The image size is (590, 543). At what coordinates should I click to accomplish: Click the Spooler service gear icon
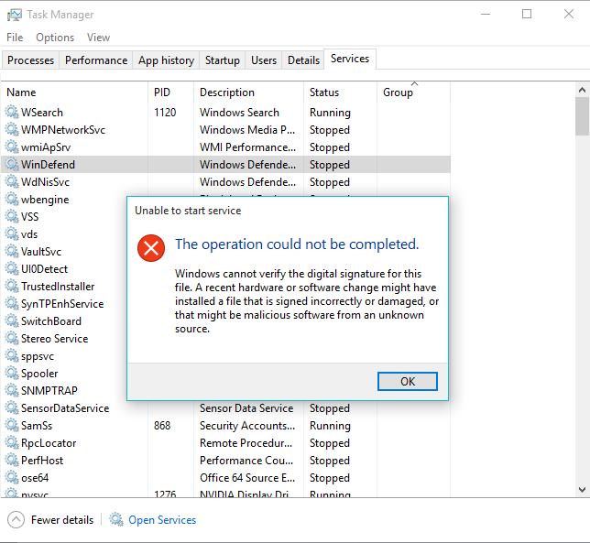click(x=12, y=373)
